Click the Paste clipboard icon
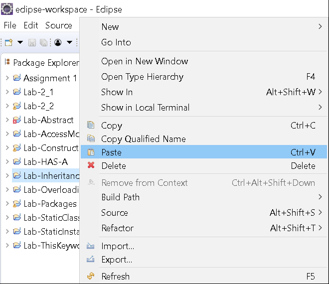Viewport: 329px width, 284px height. 91,152
